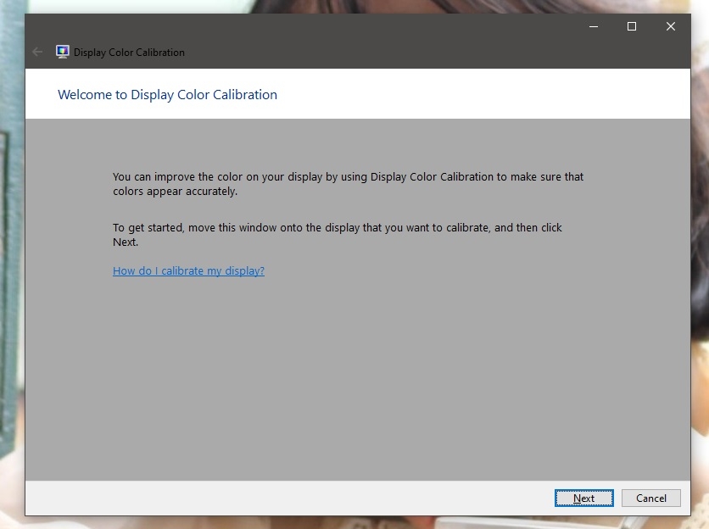Click 'Welcome to Display Color Calibration' heading
Screen dimensions: 709x529
(167, 94)
